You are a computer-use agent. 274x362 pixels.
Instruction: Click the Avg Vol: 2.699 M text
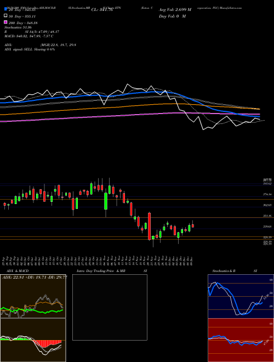[175, 10]
